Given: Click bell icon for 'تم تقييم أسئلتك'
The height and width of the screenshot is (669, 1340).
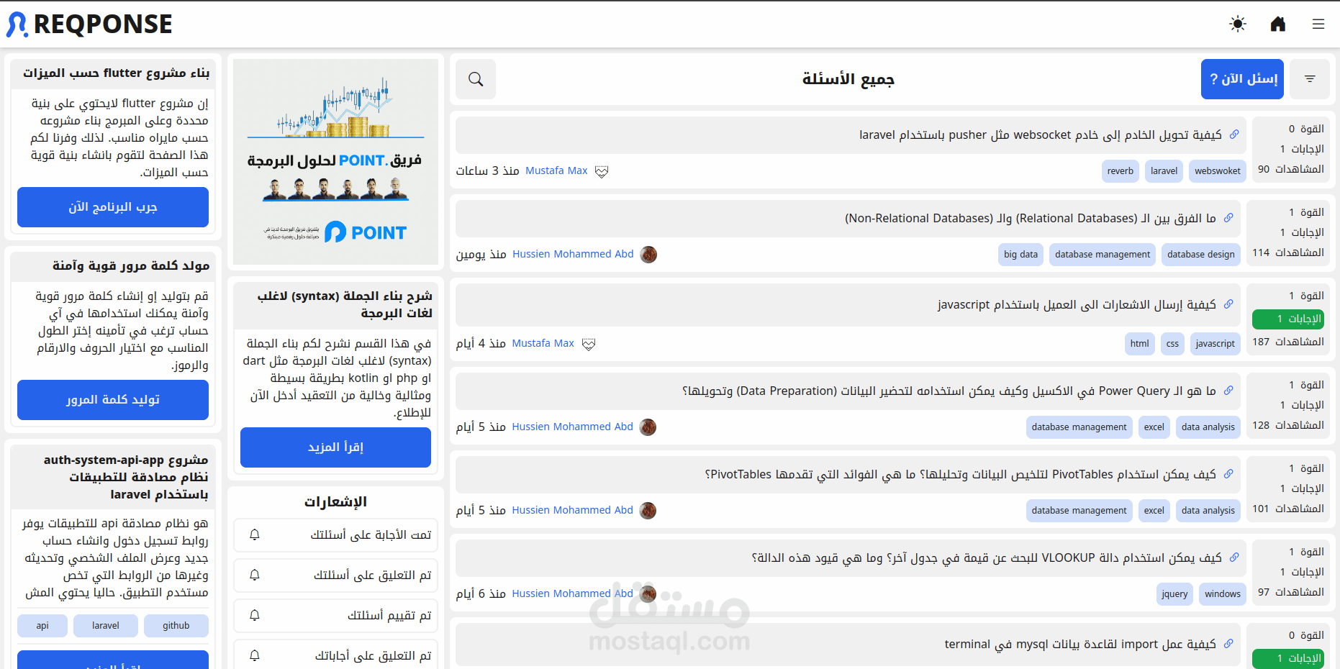Looking at the screenshot, I should tap(254, 616).
